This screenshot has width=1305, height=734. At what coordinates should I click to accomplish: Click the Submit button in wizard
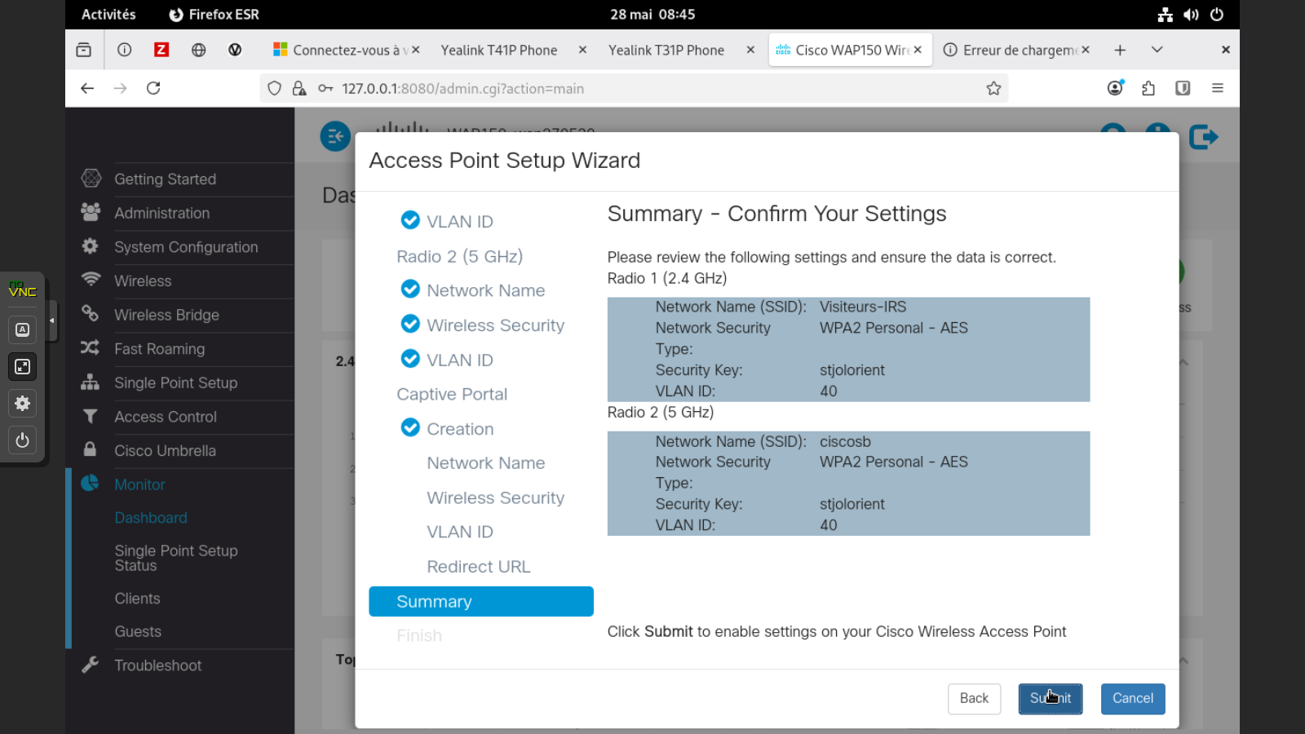(x=1051, y=698)
